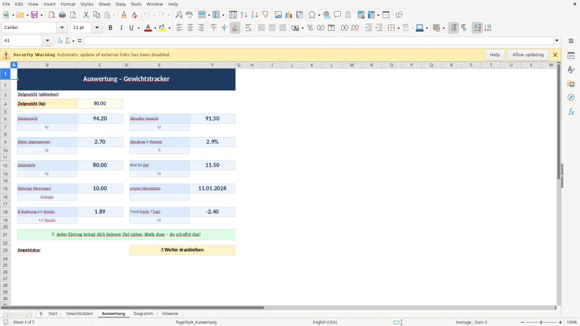
Task: Apply red font color swatch
Action: (147, 28)
